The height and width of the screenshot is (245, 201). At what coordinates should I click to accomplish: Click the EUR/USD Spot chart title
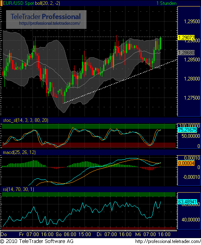(x=18, y=3)
